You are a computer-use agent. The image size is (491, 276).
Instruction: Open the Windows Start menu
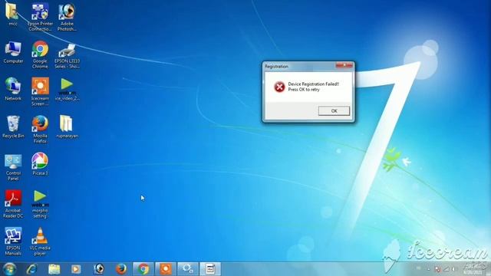[9, 269]
